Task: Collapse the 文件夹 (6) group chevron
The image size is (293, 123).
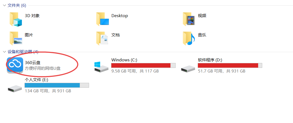Action: 4,5
